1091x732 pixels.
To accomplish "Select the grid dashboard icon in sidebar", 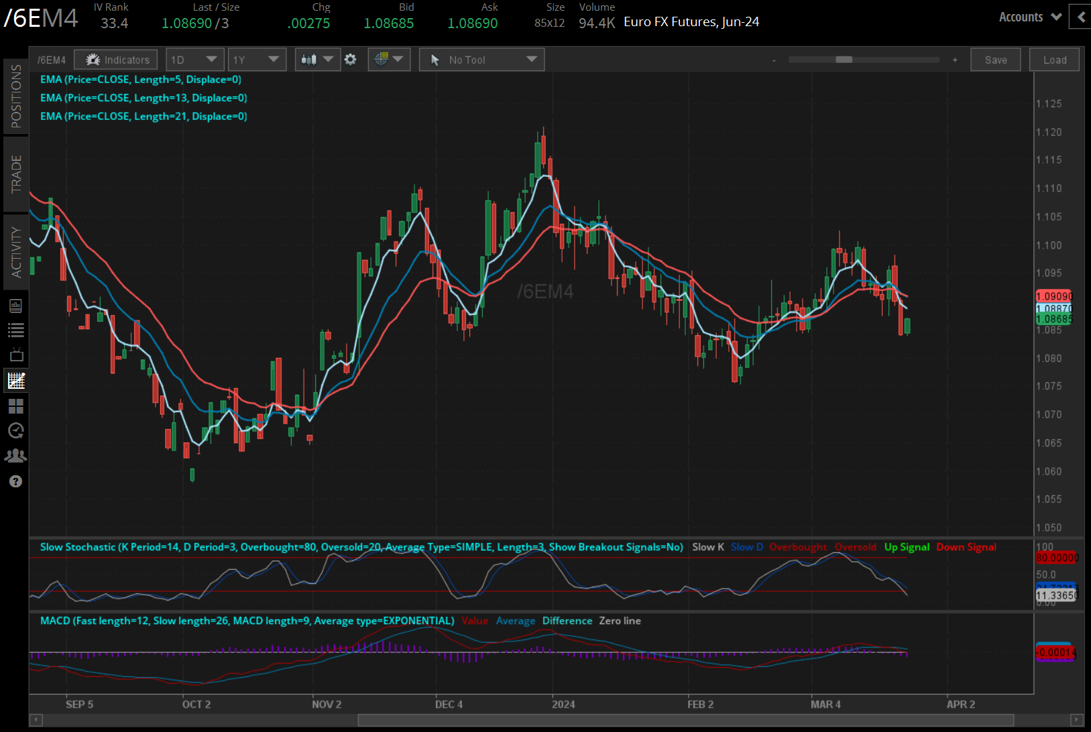I will (x=16, y=406).
